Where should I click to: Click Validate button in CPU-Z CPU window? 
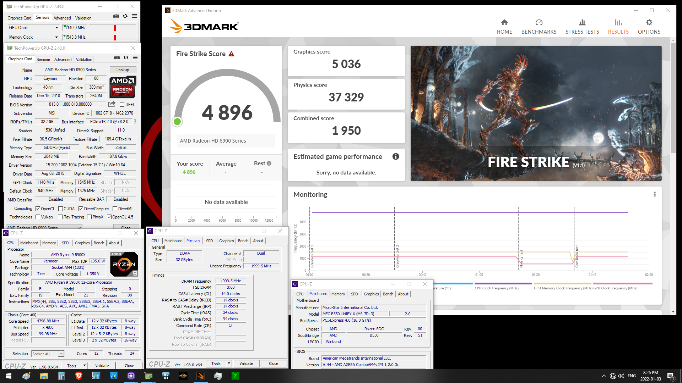[x=102, y=366]
